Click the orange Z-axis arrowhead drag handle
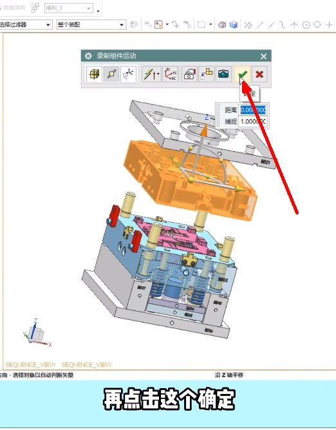336x430 pixels. [204, 130]
